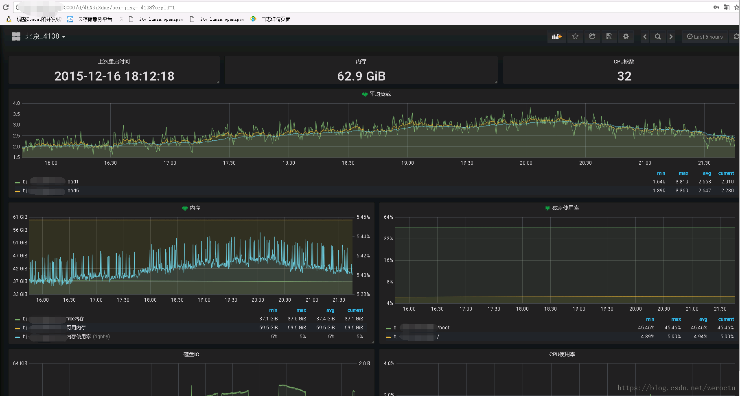Click load1 green color swatch
The width and height of the screenshot is (740, 396).
pyautogui.click(x=18, y=182)
